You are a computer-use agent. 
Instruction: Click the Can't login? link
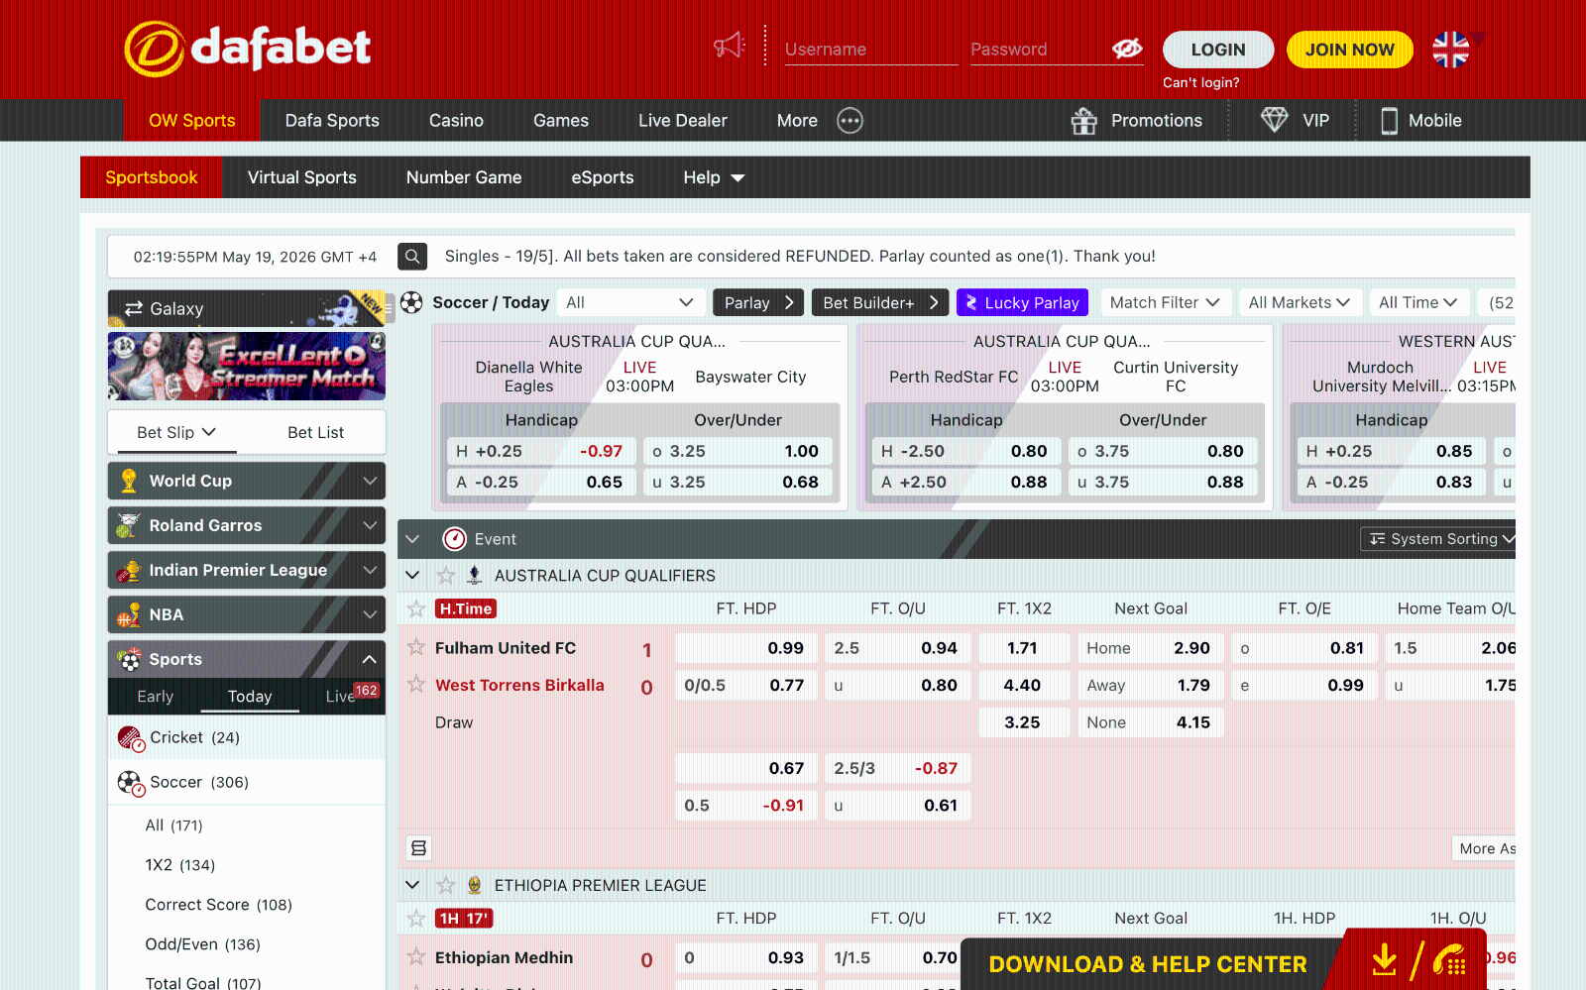1201,83
